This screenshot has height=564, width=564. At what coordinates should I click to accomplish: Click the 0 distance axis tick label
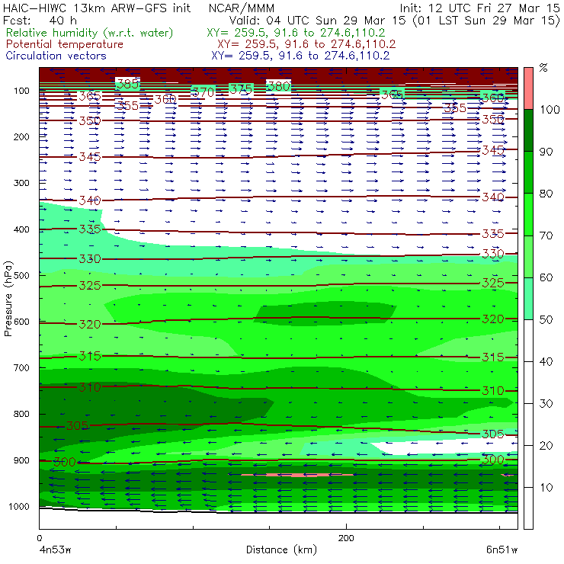click(40, 538)
